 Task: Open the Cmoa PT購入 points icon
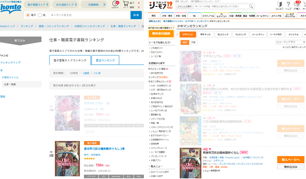click(297, 6)
